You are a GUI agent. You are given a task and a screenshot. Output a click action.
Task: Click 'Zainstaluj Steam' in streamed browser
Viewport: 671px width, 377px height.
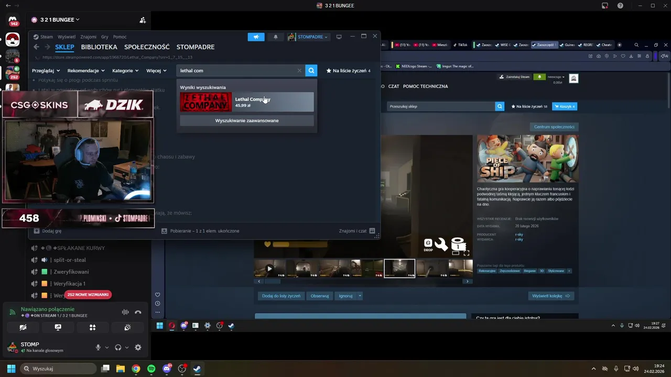[514, 77]
